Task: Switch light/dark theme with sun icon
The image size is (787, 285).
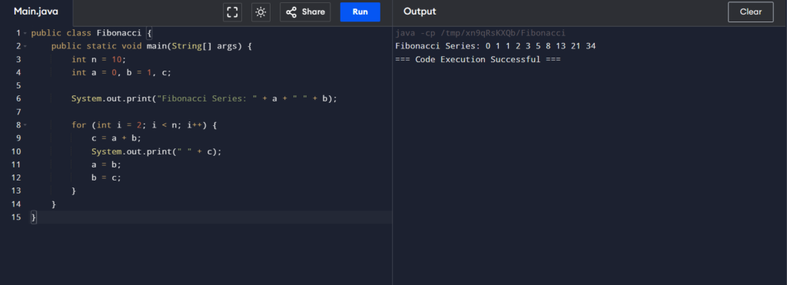Action: (x=261, y=12)
